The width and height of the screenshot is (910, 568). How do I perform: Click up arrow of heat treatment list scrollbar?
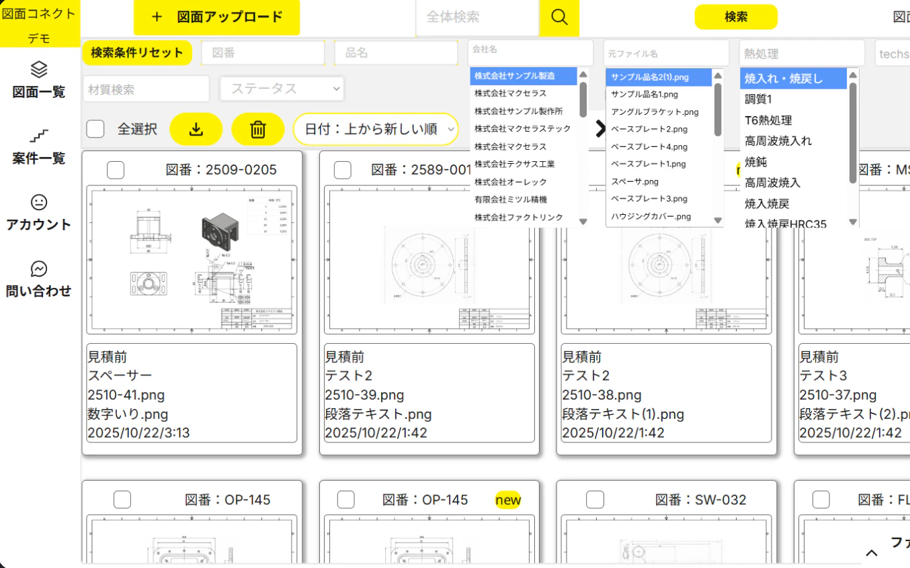(853, 74)
